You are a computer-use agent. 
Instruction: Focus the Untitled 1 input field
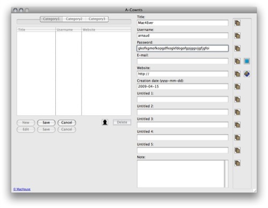pyautogui.click(x=183, y=99)
